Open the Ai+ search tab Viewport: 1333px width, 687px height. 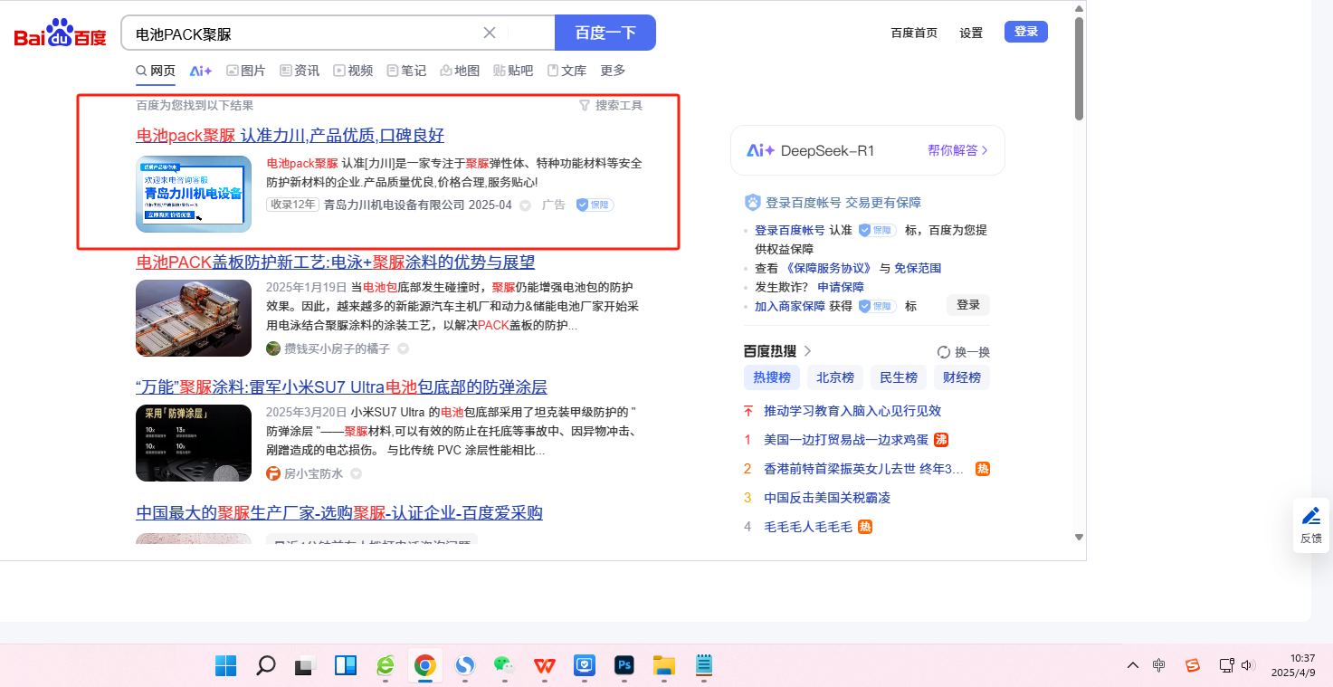click(200, 71)
